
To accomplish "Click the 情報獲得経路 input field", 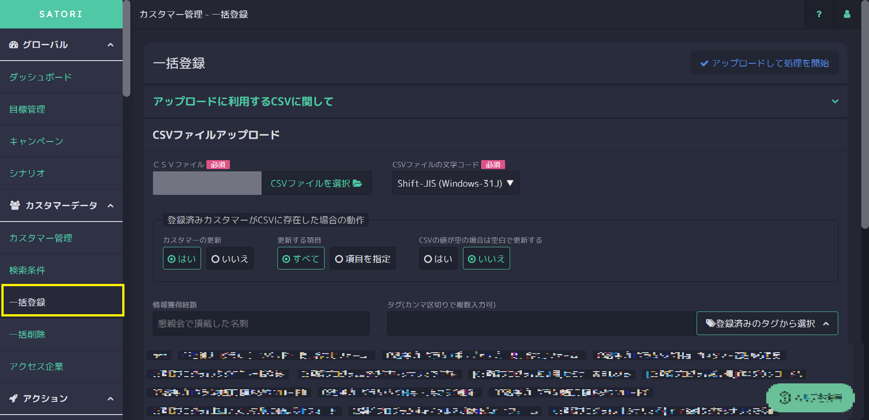I will click(261, 323).
